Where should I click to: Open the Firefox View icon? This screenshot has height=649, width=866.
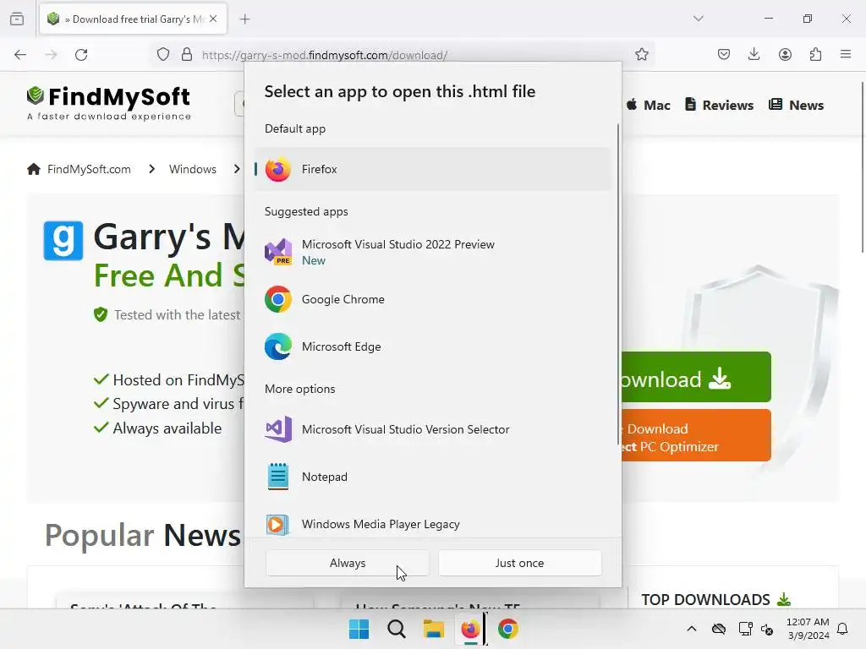17,19
